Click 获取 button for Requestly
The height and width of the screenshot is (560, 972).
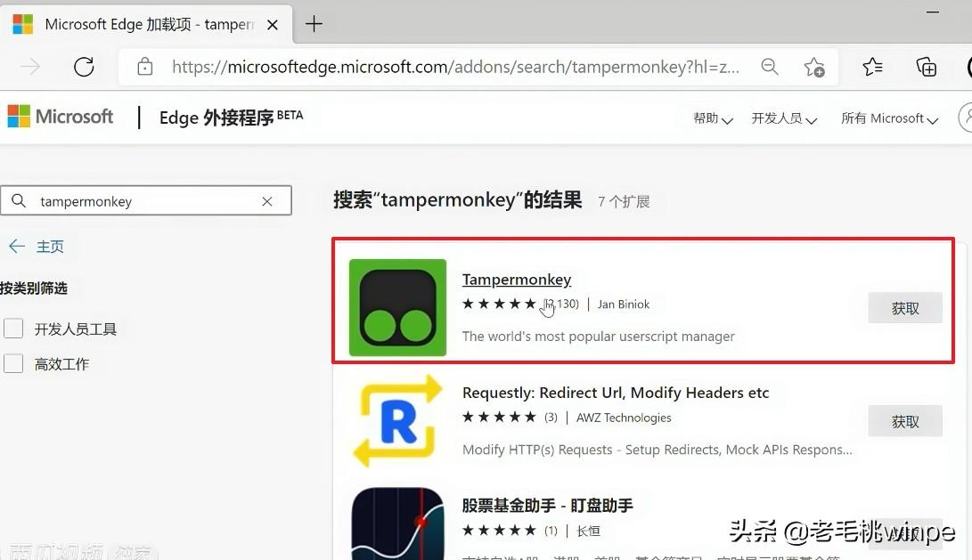point(905,421)
